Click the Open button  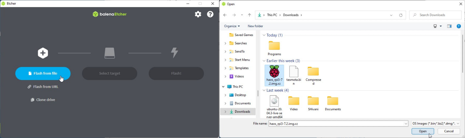coord(423,131)
